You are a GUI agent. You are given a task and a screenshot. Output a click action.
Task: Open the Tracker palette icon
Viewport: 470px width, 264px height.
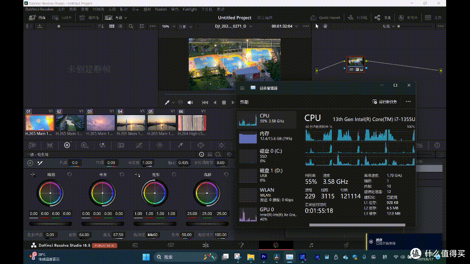pos(221,145)
